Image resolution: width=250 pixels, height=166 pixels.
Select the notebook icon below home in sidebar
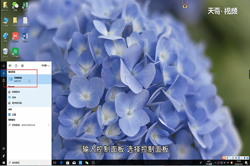point(3,81)
